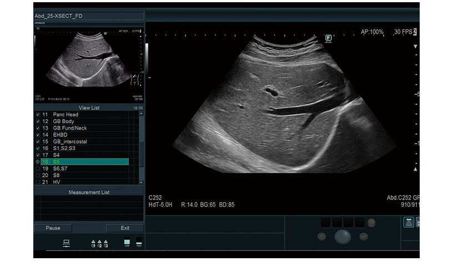Click the top depth scale triangle marker
The image size is (453, 261).
415,47
